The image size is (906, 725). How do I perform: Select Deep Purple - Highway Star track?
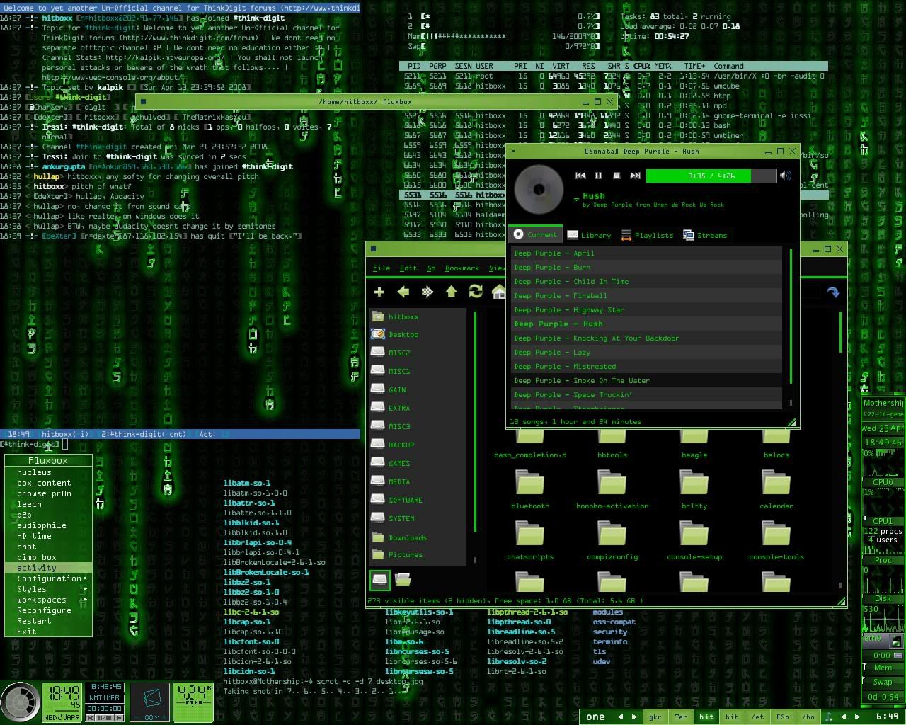pos(646,309)
